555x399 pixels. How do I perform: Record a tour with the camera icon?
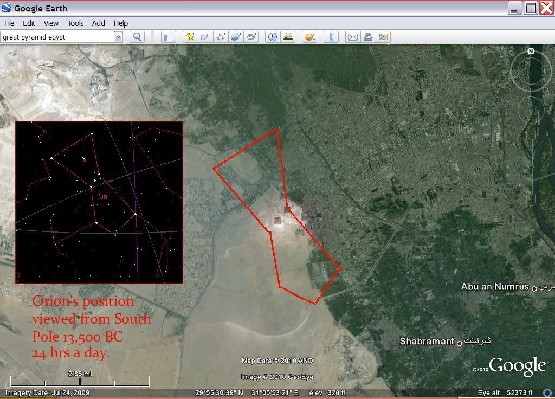point(251,37)
